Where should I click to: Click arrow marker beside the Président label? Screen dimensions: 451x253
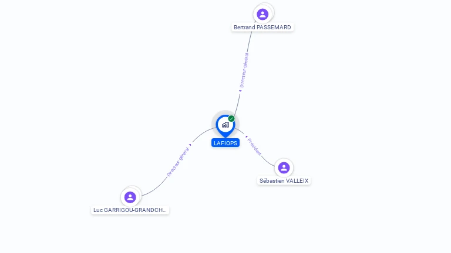tap(247, 137)
